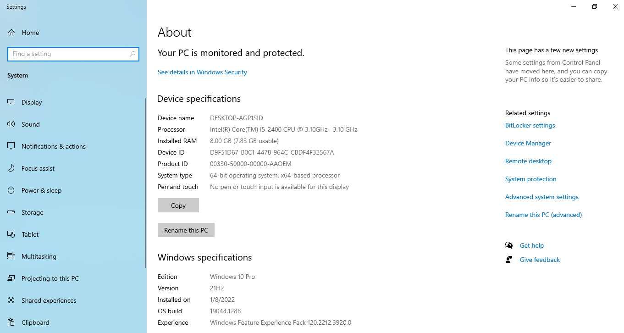This screenshot has height=333, width=624.
Task: Click the Focus assist moon icon
Action: [11, 168]
